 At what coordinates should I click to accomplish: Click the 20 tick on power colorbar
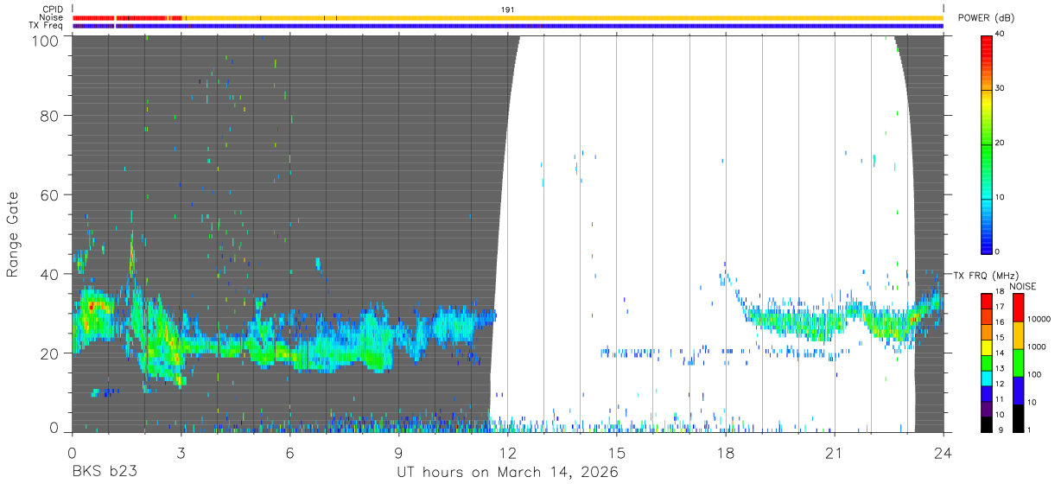[1000, 143]
